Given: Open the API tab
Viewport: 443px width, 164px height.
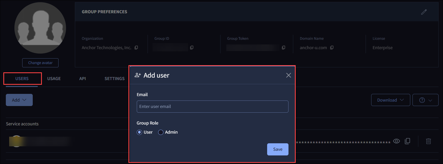Looking at the screenshot, I should 82,79.
